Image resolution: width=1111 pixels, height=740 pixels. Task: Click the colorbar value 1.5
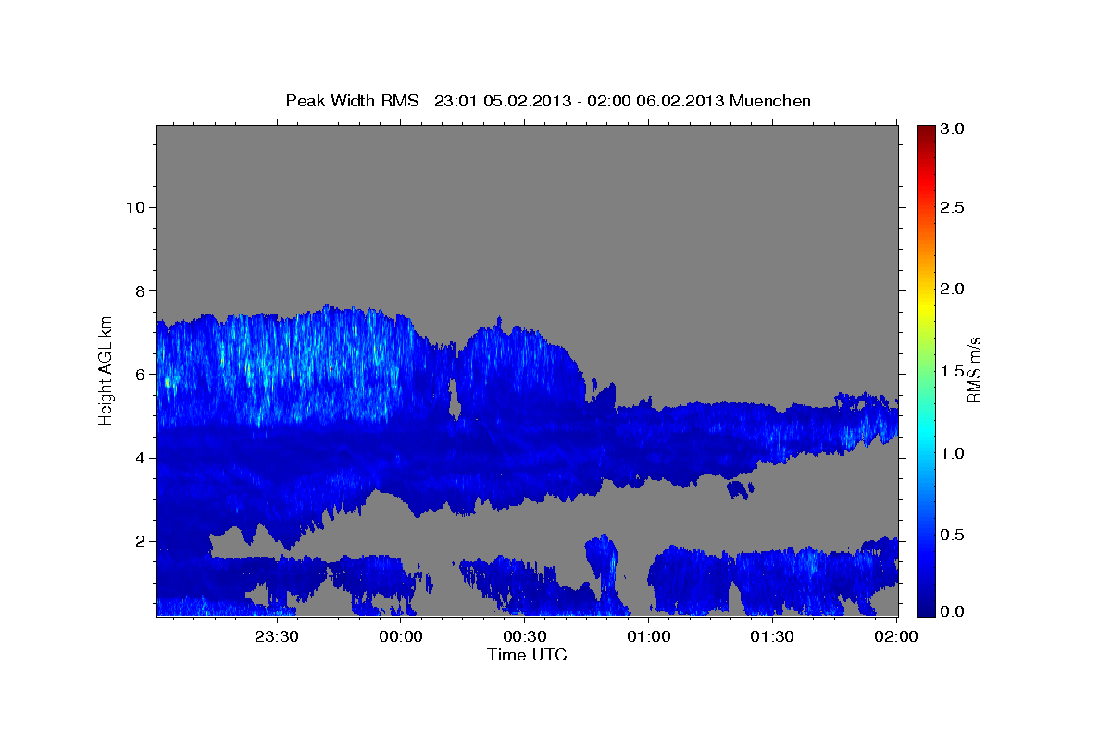(x=954, y=371)
